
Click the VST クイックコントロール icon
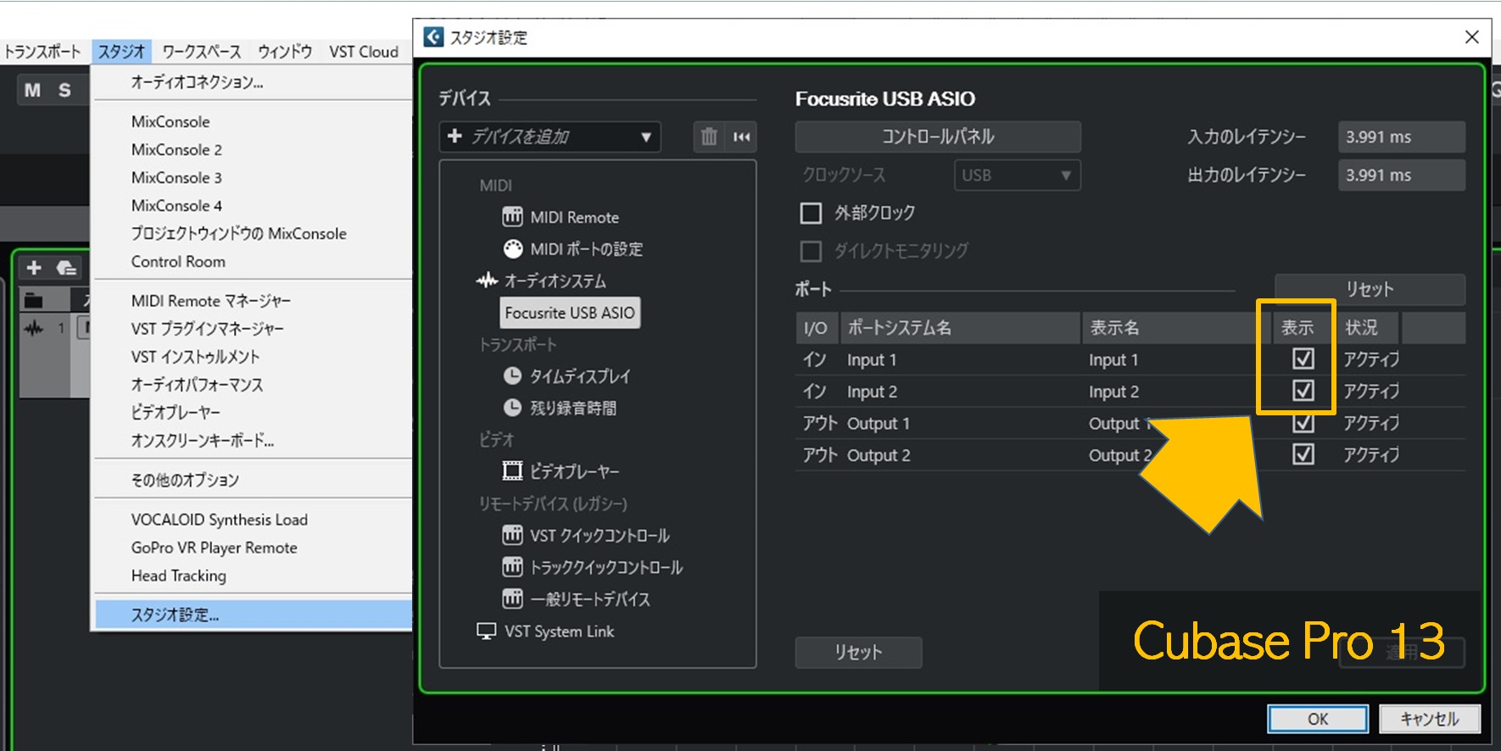tap(512, 535)
